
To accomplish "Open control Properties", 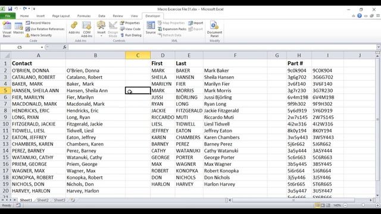I will tap(130, 23).
